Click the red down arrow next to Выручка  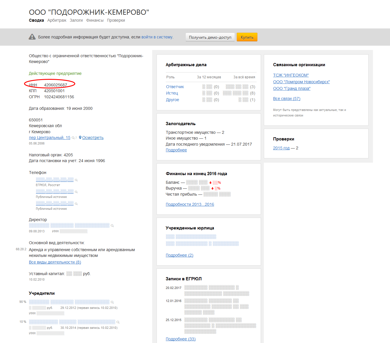tap(212, 188)
